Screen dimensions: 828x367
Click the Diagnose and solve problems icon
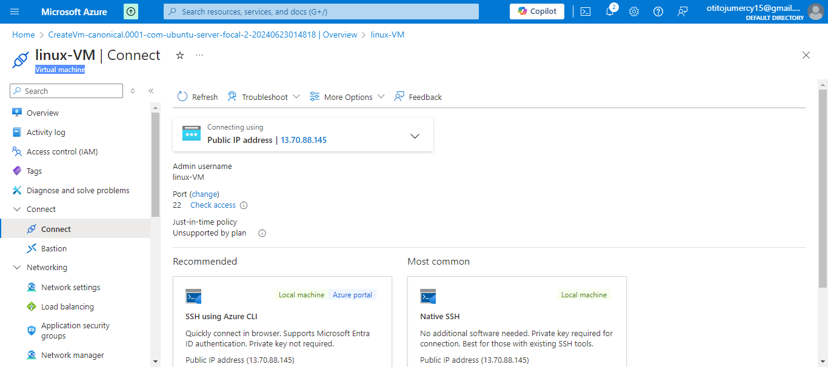point(17,190)
